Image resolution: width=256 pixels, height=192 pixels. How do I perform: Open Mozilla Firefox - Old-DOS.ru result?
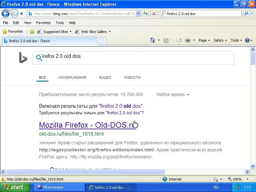[x=87, y=125]
